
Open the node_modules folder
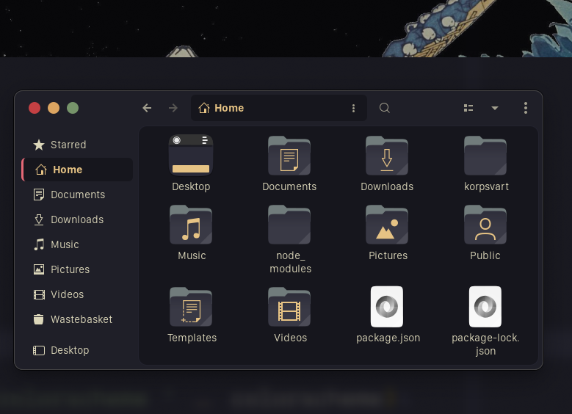pos(289,225)
